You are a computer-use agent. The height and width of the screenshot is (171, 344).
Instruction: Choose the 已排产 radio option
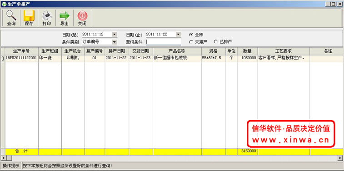tap(216, 41)
